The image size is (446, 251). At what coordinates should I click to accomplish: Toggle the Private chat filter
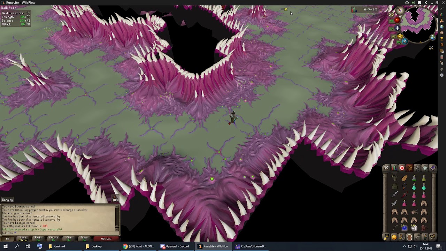click(53, 238)
